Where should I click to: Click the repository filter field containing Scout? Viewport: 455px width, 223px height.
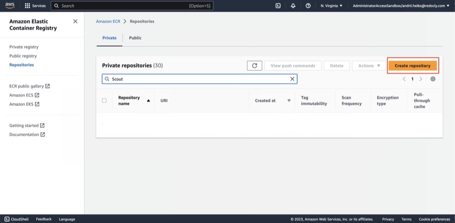coord(199,79)
